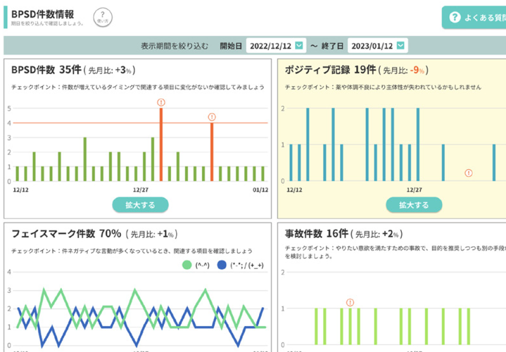Image resolution: width=506 pixels, height=352 pixels.
Task: Click warning icon above the shorter red bar
Action: [212, 117]
